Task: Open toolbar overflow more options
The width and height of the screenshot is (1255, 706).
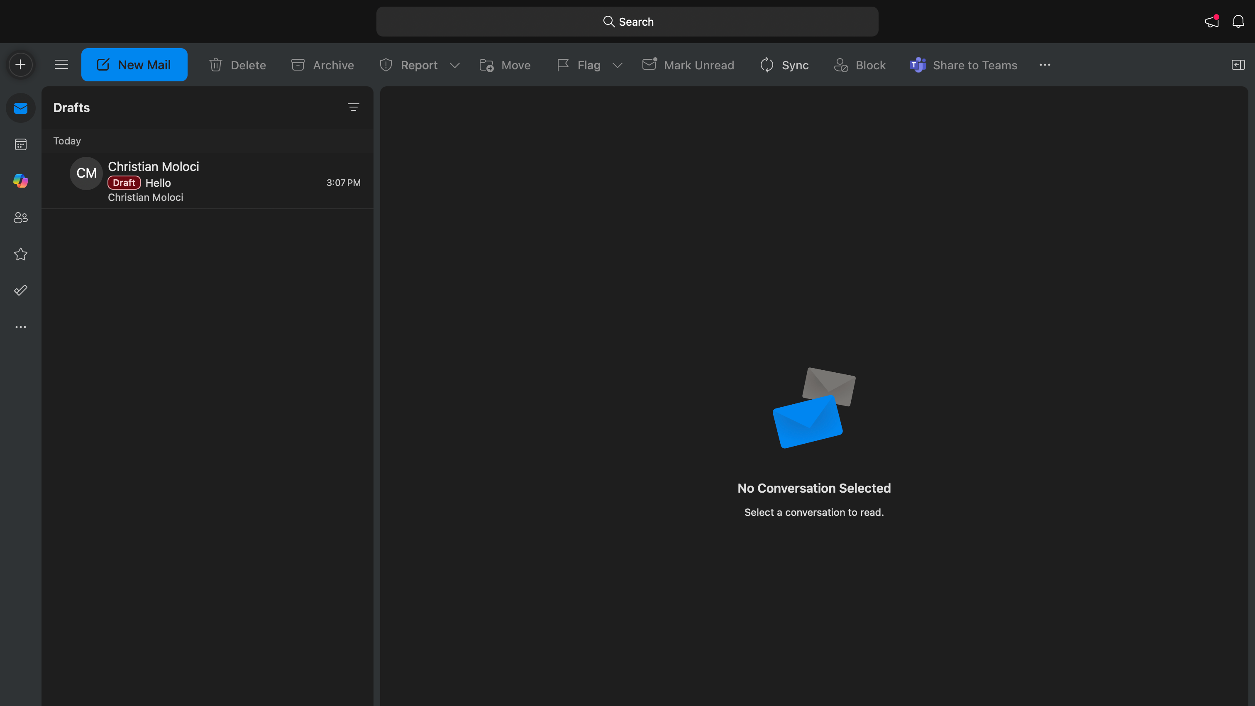Action: click(1045, 65)
